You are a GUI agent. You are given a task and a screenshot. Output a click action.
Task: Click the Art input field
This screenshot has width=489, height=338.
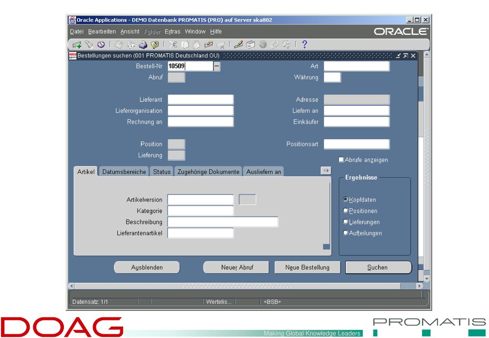click(356, 66)
